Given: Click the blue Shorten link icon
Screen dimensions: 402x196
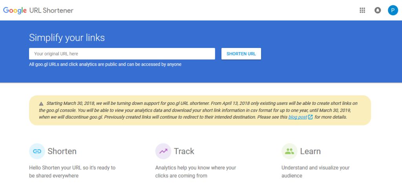Looking at the screenshot, I should coord(37,151).
